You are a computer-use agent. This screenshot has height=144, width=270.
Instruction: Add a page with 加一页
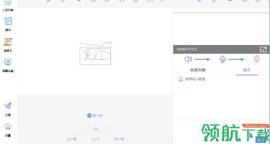pyautogui.click(x=95, y=115)
